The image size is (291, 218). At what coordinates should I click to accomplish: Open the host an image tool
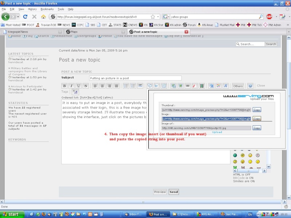(x=174, y=86)
